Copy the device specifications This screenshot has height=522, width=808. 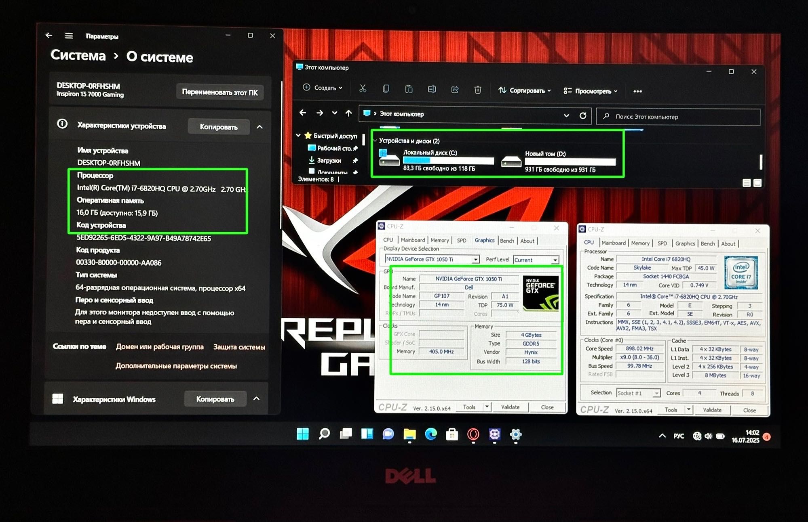coord(219,127)
